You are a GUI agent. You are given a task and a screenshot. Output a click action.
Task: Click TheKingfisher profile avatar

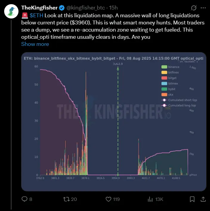pos(11,11)
